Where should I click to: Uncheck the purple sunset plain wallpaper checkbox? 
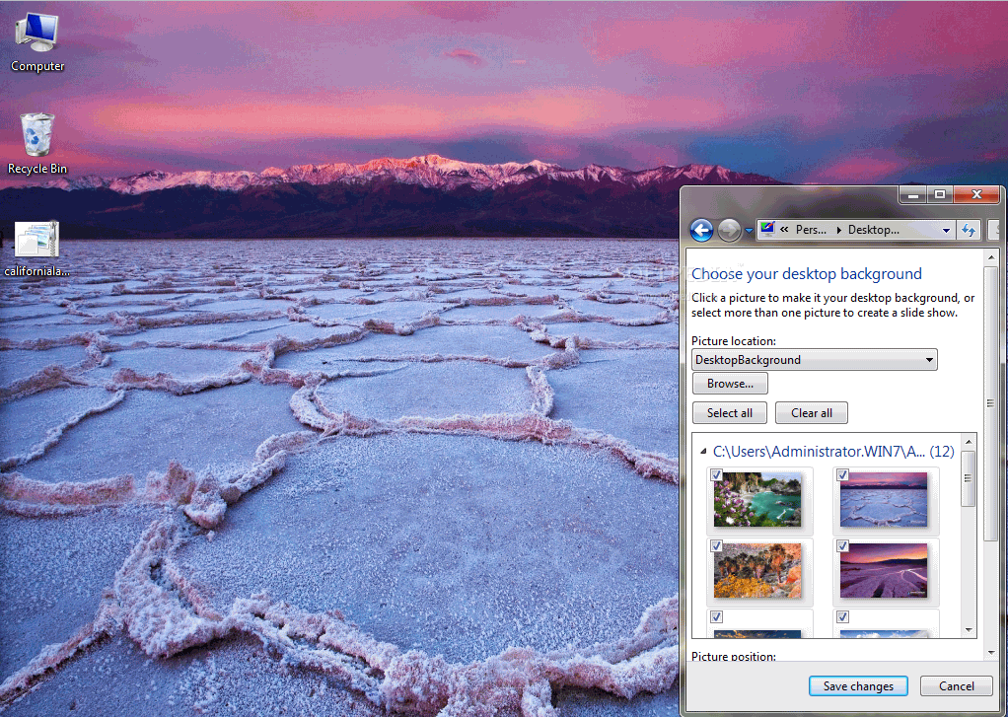coord(842,545)
